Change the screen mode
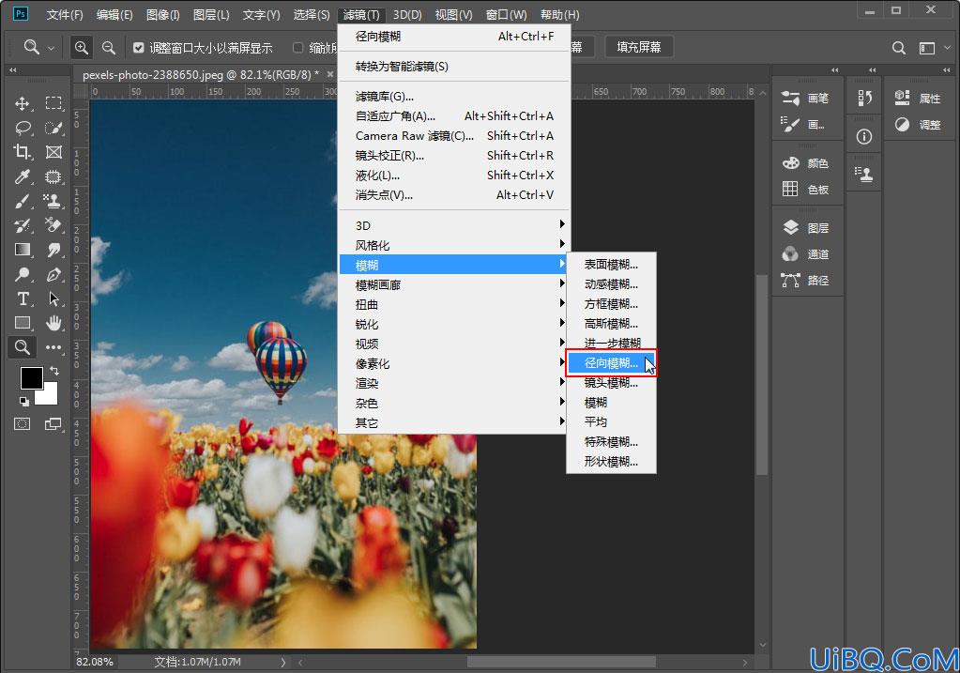The height and width of the screenshot is (673, 960). point(53,423)
